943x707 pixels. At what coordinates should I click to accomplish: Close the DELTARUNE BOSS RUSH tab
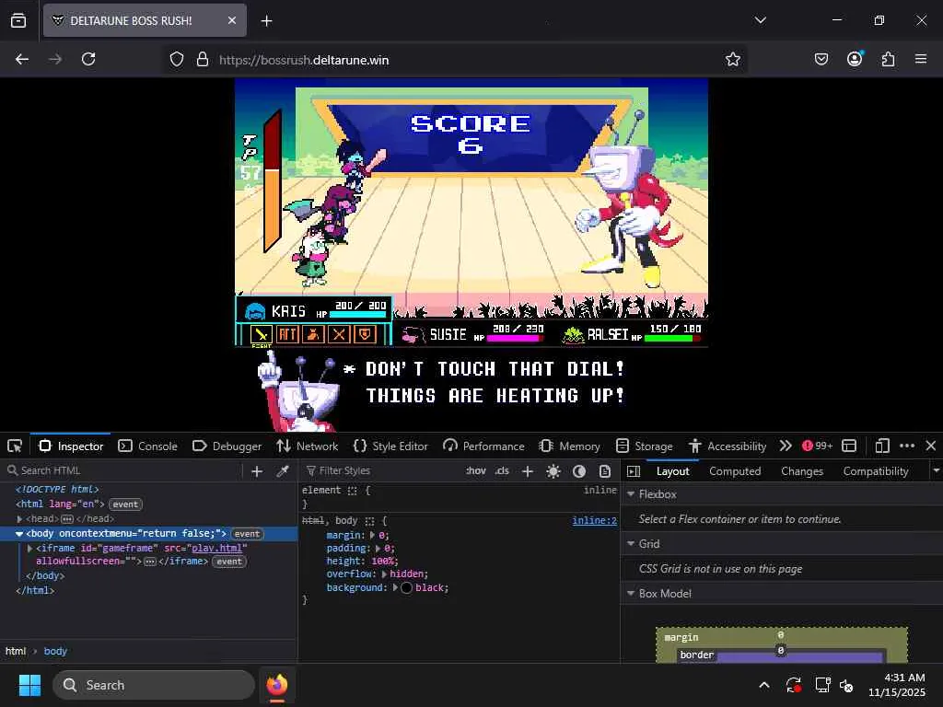coord(231,20)
